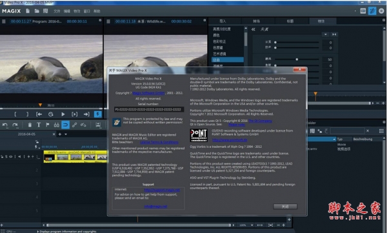Jump to range start in transport bar
Viewport: 387px width, 233px height.
[x=39, y=114]
